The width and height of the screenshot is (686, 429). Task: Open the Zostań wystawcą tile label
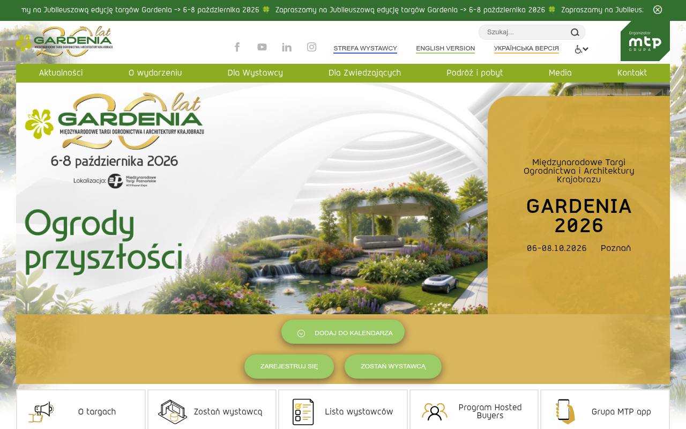(228, 412)
